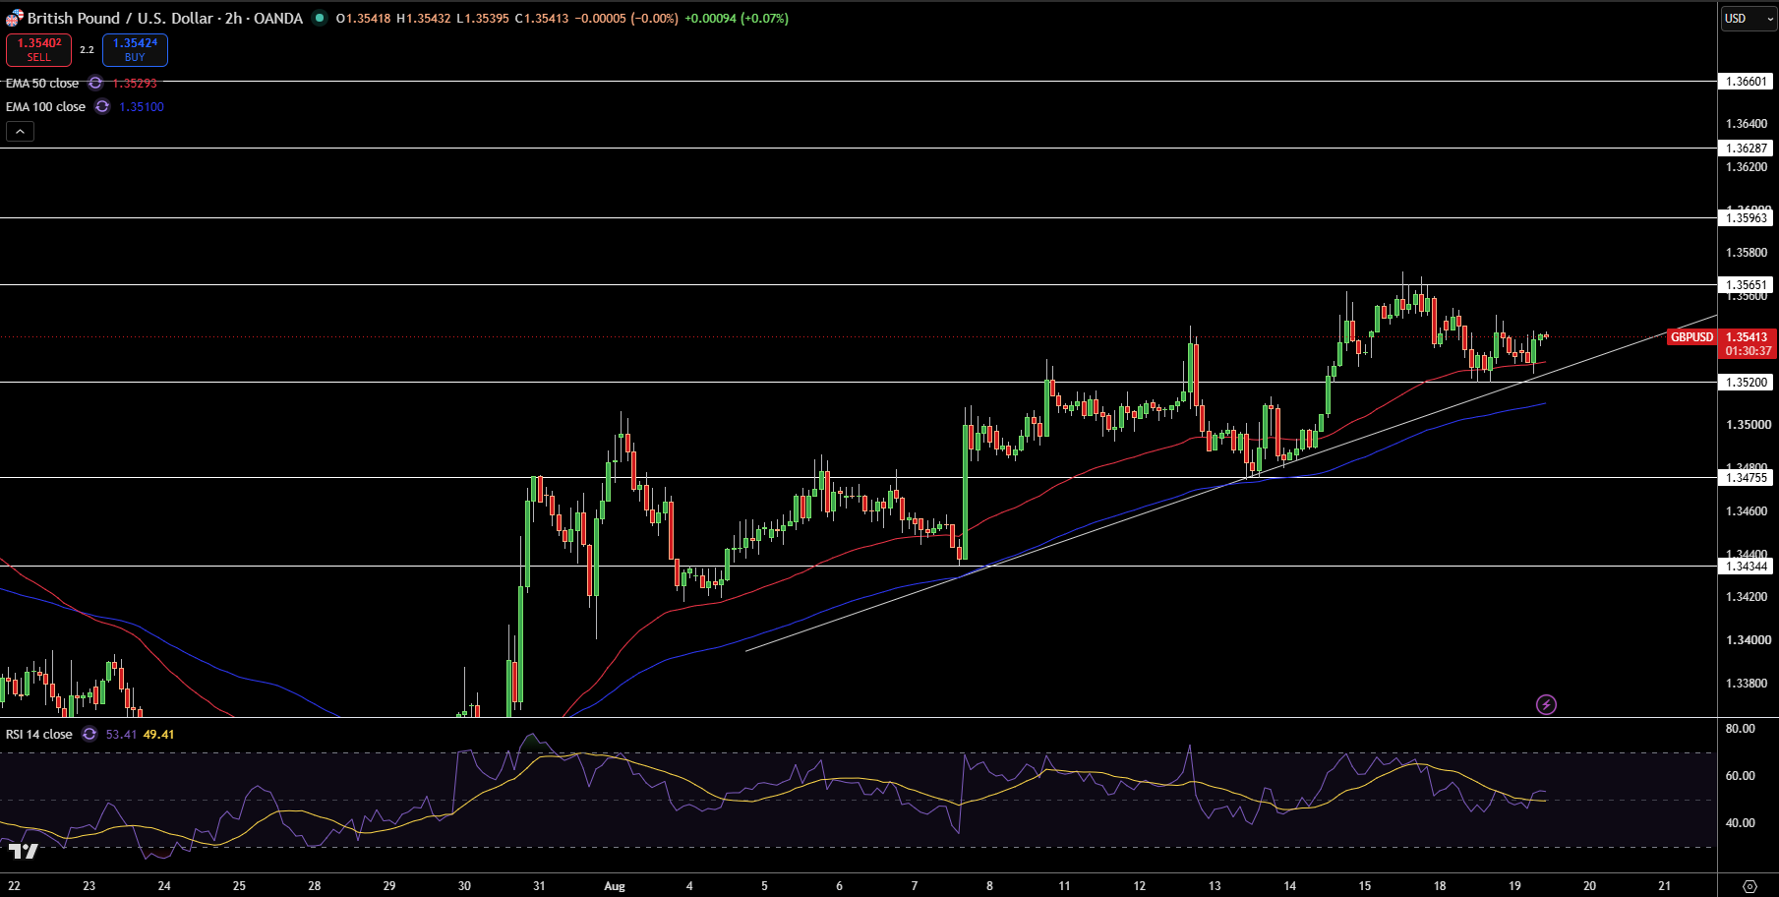1779x897 pixels.
Task: Click the RSI 40.00 scale label
Action: [1740, 823]
